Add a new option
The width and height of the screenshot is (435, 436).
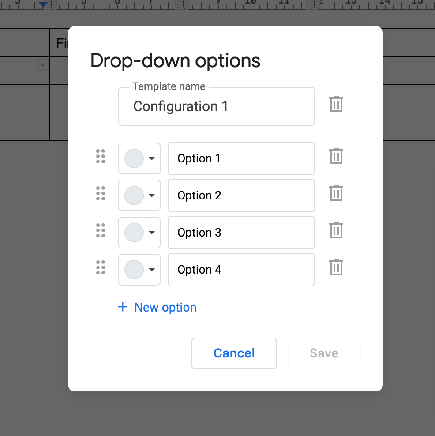[x=157, y=307]
